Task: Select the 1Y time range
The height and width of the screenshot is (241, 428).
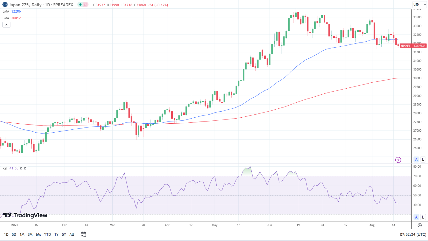Action: (56, 234)
